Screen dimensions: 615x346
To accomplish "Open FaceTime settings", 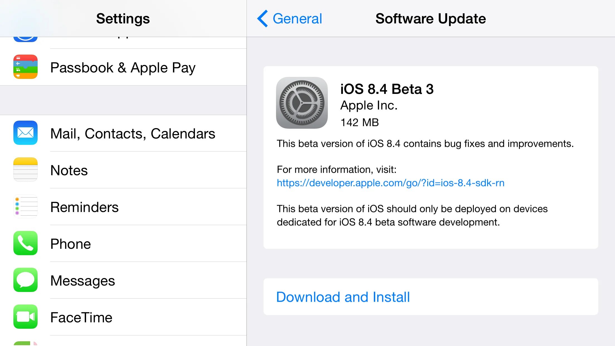I will point(123,317).
